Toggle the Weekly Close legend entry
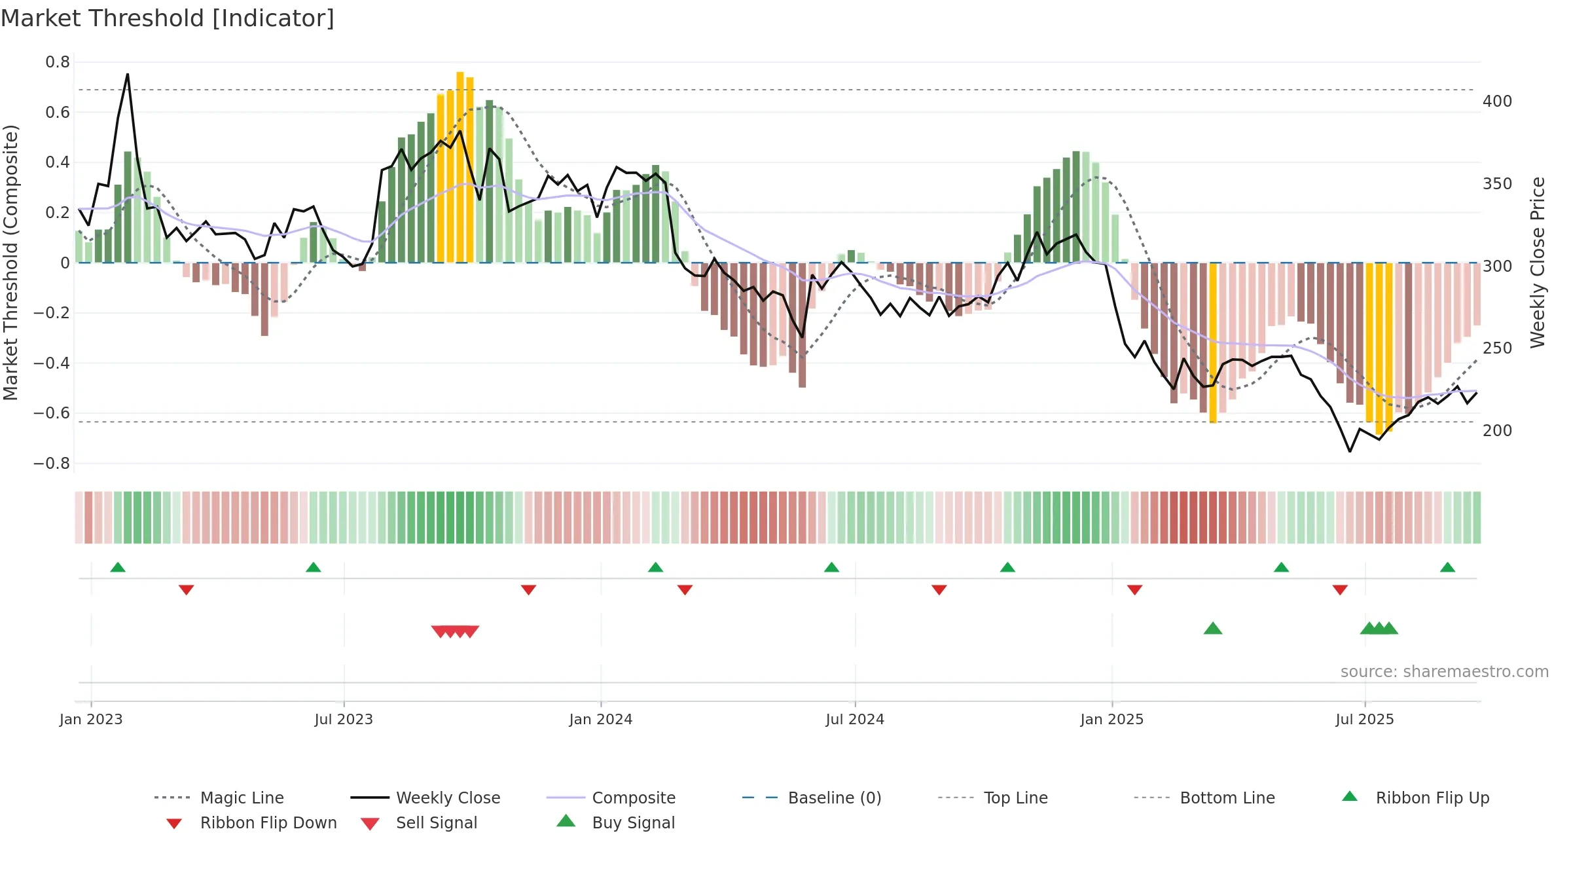The width and height of the screenshot is (1571, 884). click(x=425, y=798)
